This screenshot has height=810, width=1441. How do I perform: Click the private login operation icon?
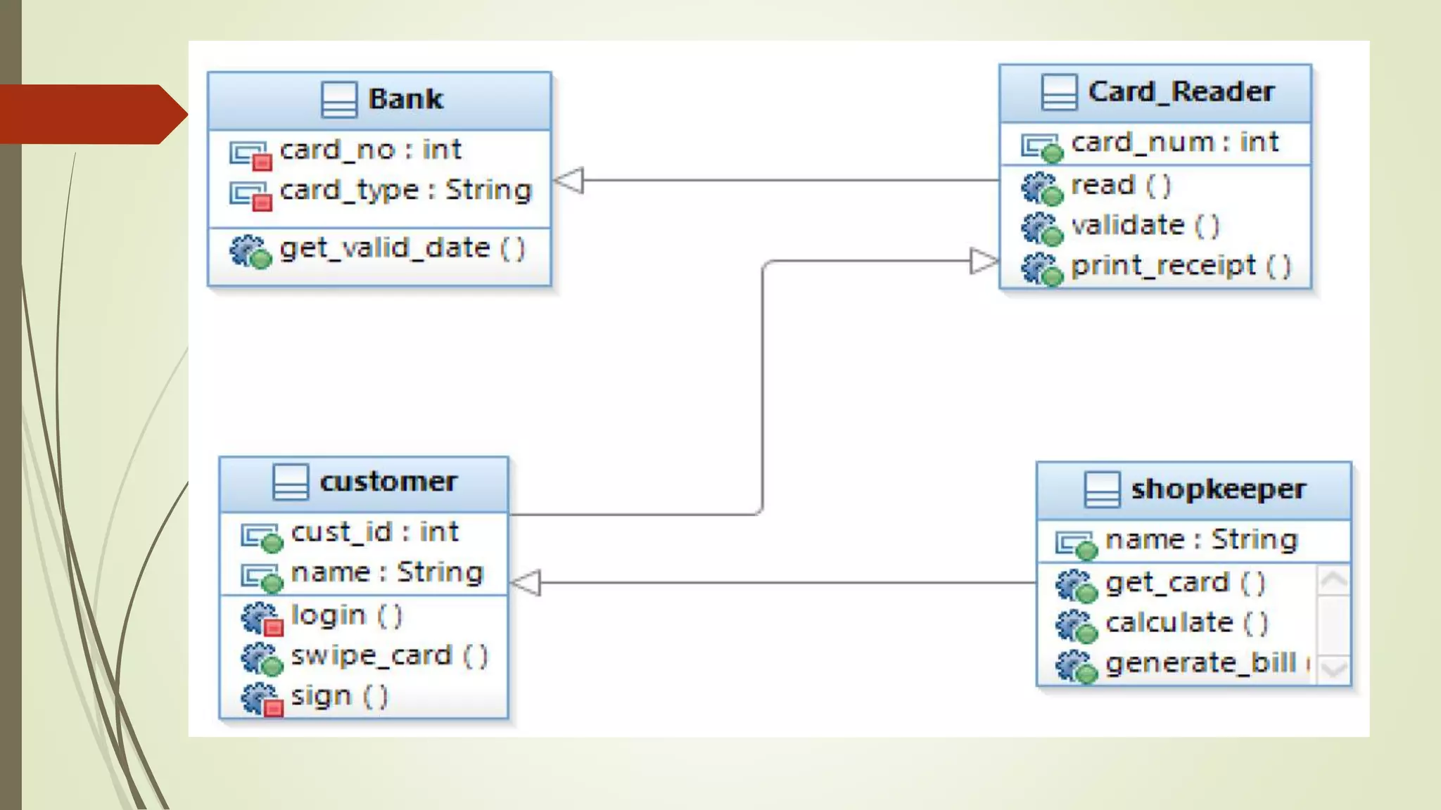pos(262,619)
